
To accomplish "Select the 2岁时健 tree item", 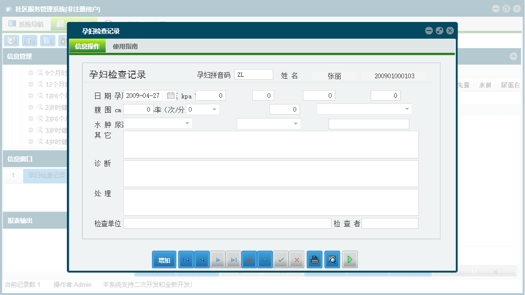I will 56,107.
